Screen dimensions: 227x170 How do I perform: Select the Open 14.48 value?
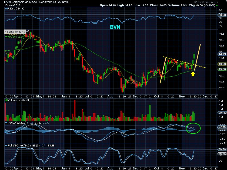tap(108, 5)
